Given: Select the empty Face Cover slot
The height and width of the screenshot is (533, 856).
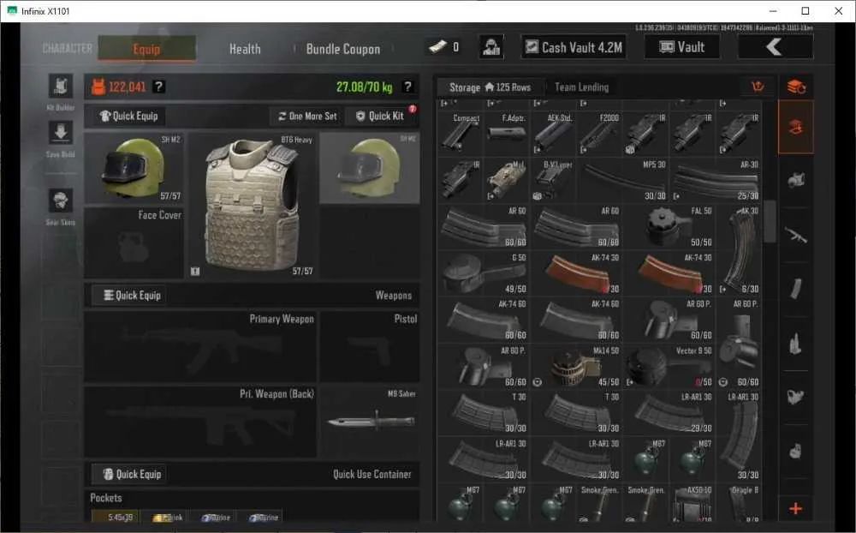Looking at the screenshot, I should (x=134, y=243).
